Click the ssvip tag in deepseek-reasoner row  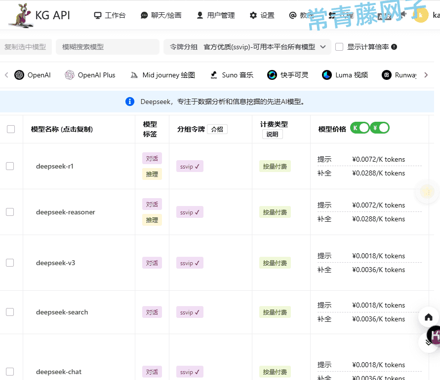click(190, 212)
